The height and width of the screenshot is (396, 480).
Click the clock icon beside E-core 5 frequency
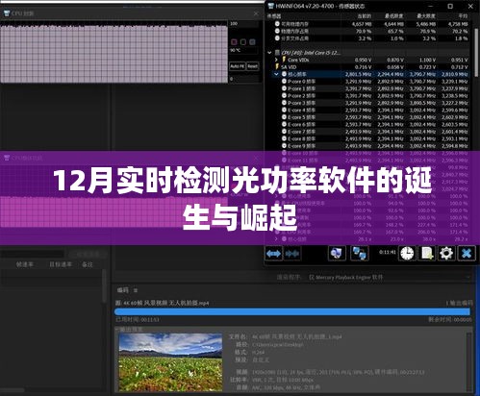click(284, 117)
